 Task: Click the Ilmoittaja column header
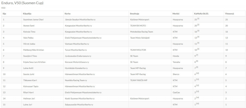pyautogui.click(x=150, y=14)
